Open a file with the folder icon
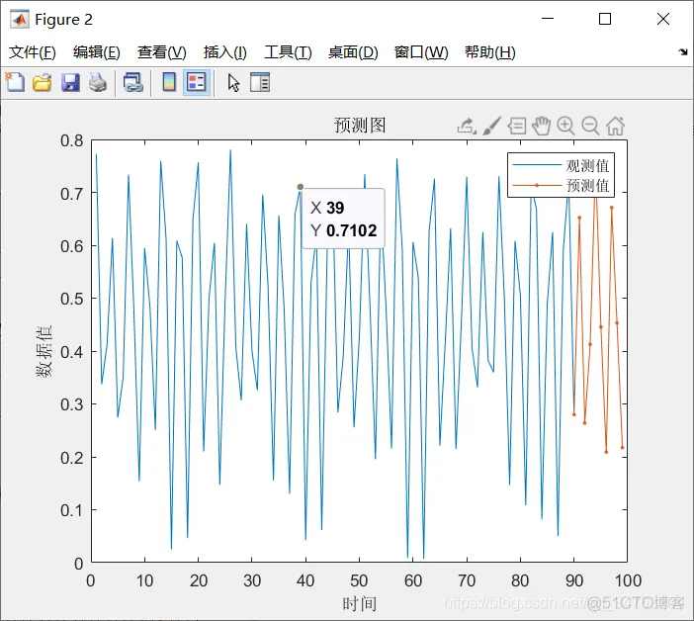 tap(43, 82)
